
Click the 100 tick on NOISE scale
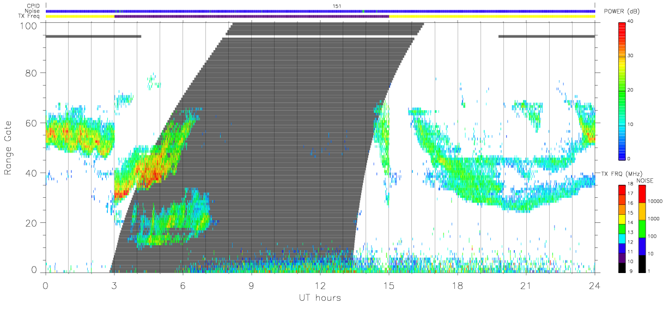point(652,236)
